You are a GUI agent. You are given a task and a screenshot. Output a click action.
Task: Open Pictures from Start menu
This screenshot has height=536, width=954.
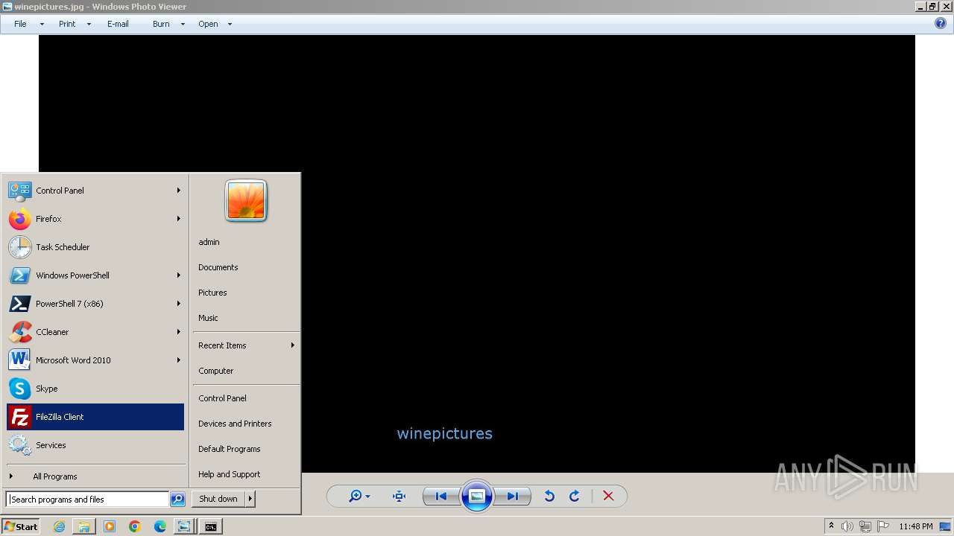[x=212, y=293]
